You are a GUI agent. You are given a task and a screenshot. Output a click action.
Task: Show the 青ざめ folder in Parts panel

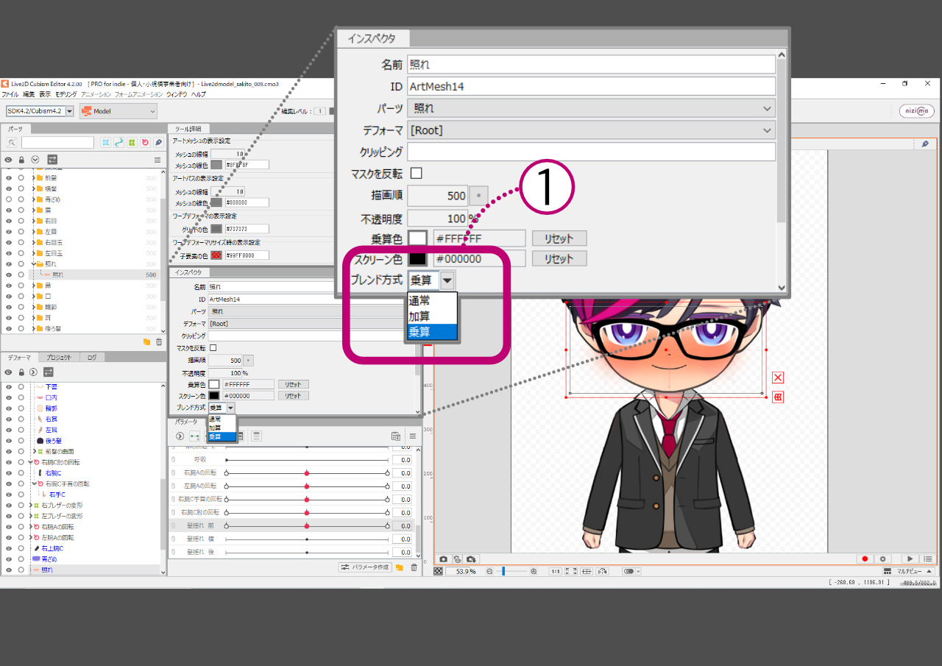[x=9, y=199]
